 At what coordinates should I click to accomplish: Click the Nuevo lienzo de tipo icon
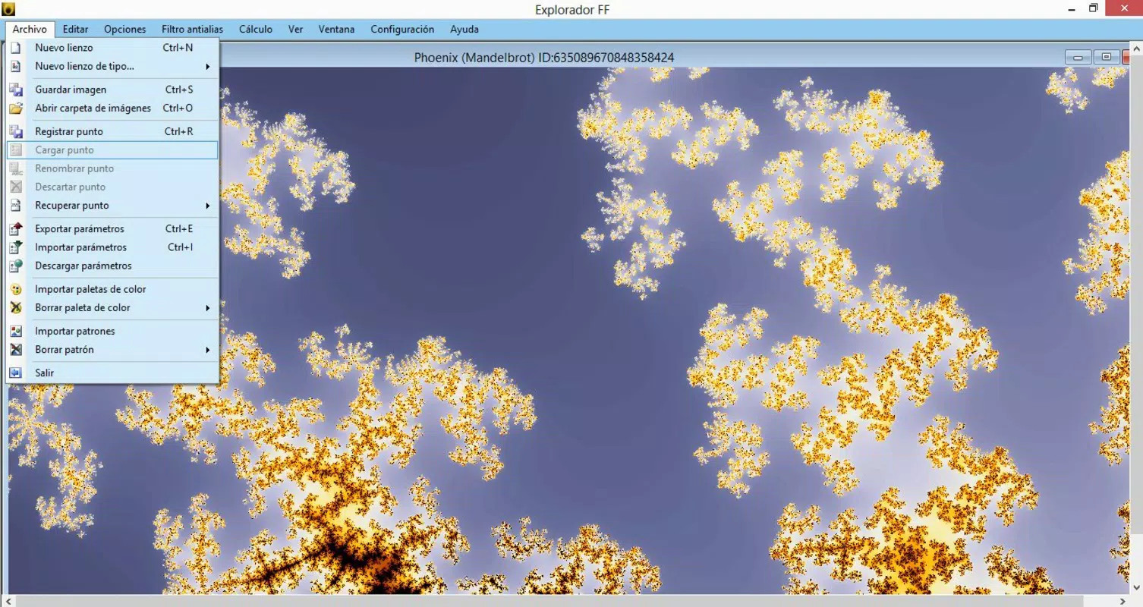click(x=16, y=67)
